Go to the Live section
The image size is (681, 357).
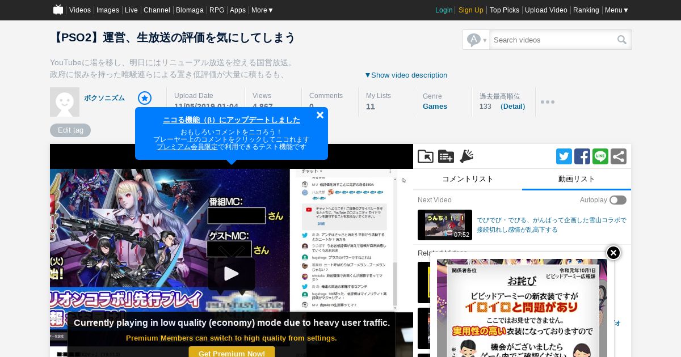click(131, 10)
